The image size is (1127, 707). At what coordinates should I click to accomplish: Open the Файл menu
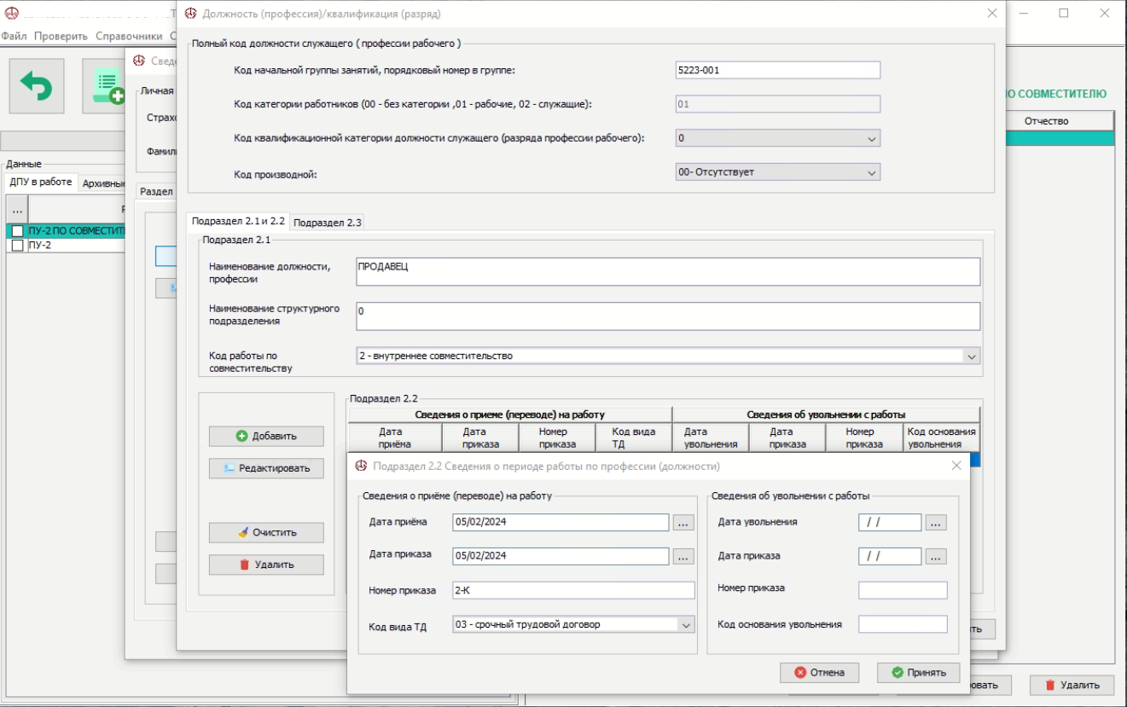pyautogui.click(x=14, y=36)
